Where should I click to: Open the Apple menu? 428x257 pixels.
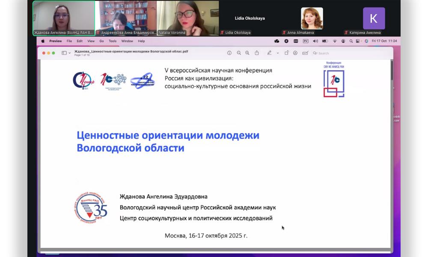click(43, 41)
